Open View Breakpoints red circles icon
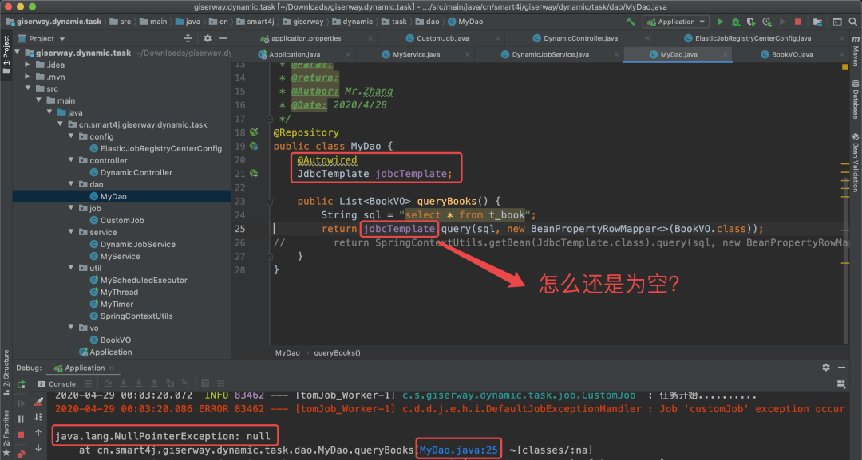The image size is (862, 460). click(x=21, y=454)
